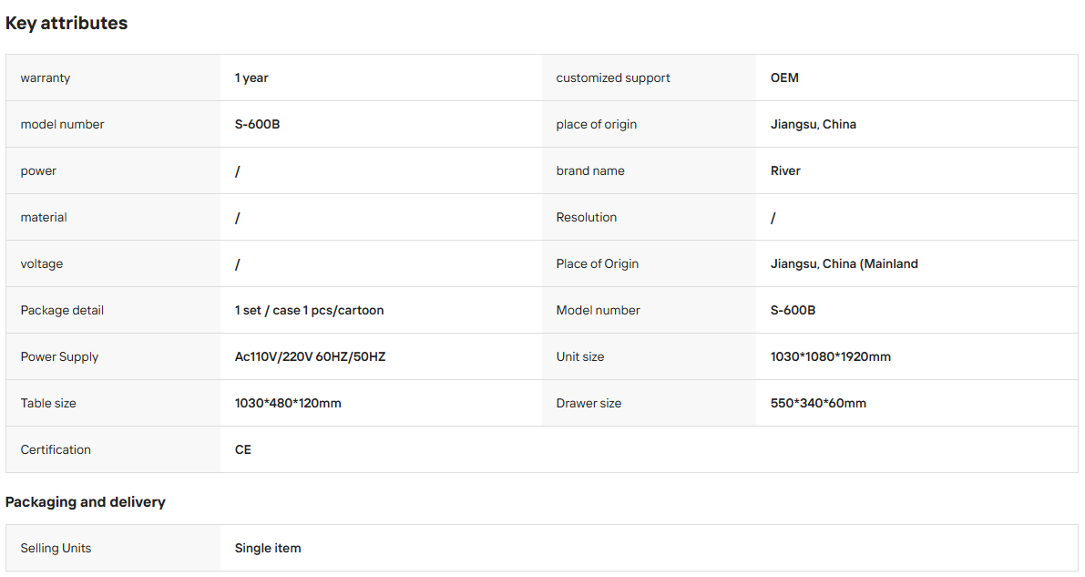Select the "Selling Units" label

click(56, 547)
